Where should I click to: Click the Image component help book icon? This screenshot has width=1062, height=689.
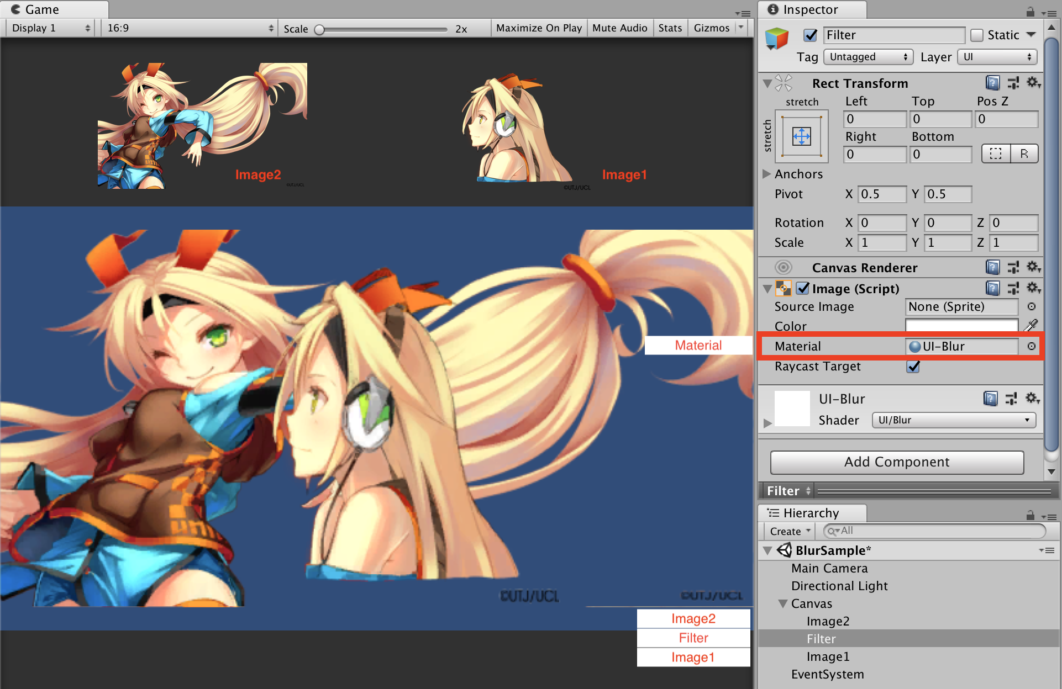click(x=992, y=288)
